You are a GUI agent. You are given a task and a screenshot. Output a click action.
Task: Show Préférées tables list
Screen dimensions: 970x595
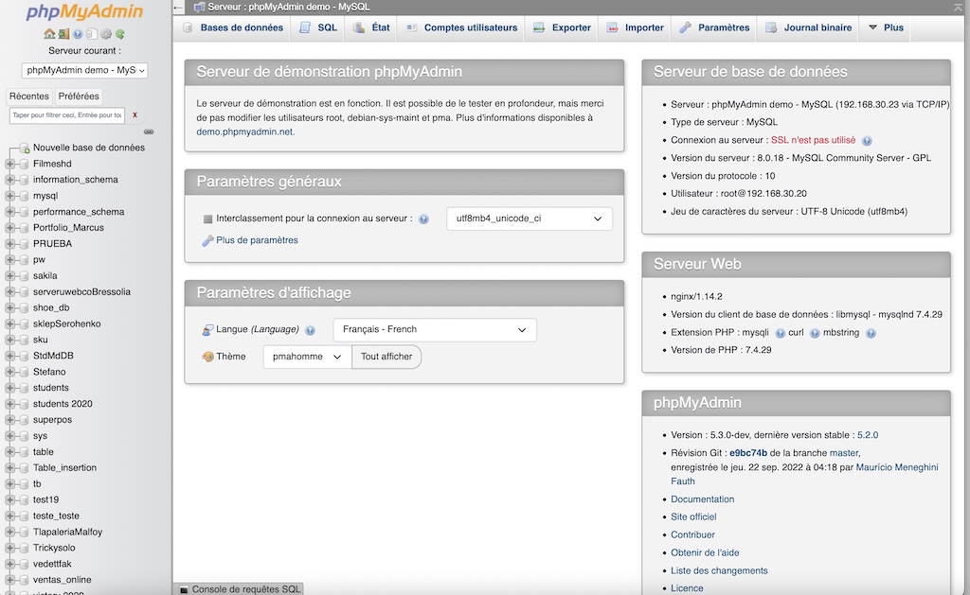point(79,96)
